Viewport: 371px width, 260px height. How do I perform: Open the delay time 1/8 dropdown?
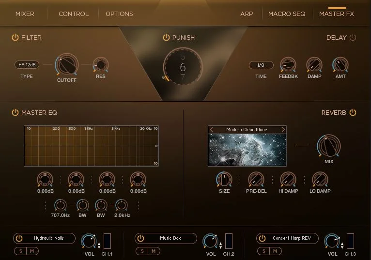261,65
